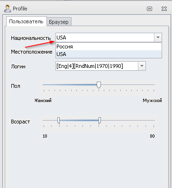Click the Национальность field showing USA
The height and width of the screenshot is (188, 172).
(x=105, y=38)
